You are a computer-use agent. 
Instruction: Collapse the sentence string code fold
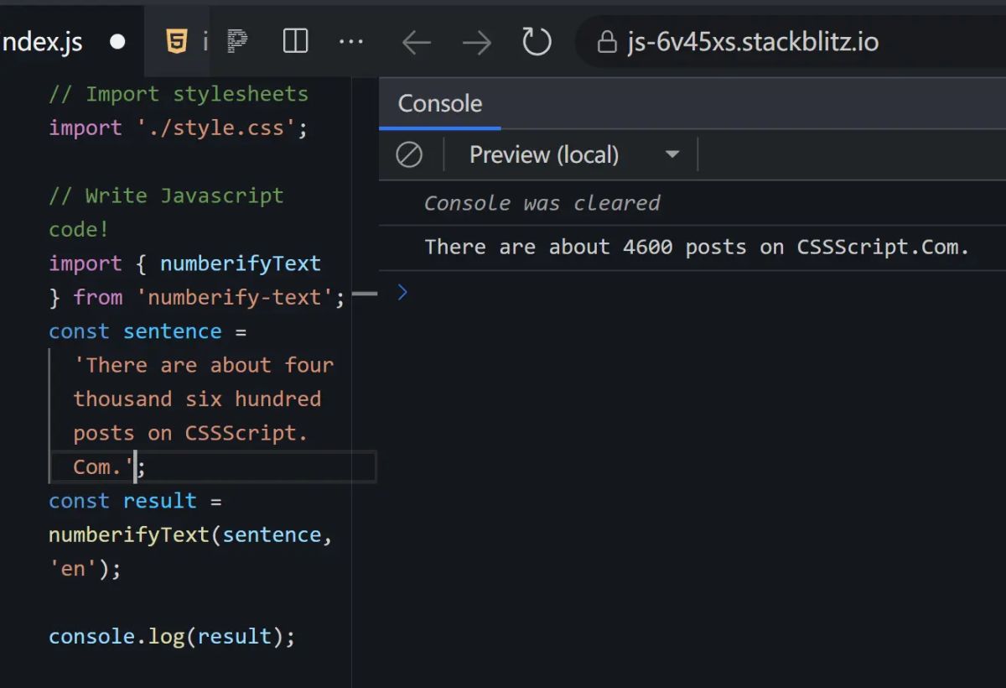click(366, 294)
